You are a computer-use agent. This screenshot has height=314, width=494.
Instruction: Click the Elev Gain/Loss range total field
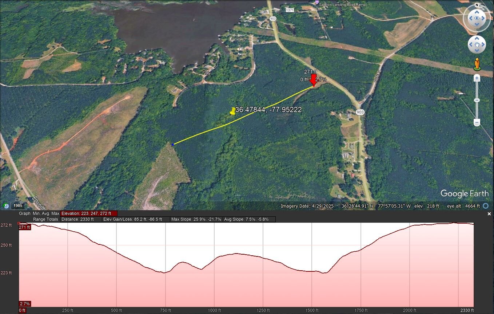[x=136, y=219]
